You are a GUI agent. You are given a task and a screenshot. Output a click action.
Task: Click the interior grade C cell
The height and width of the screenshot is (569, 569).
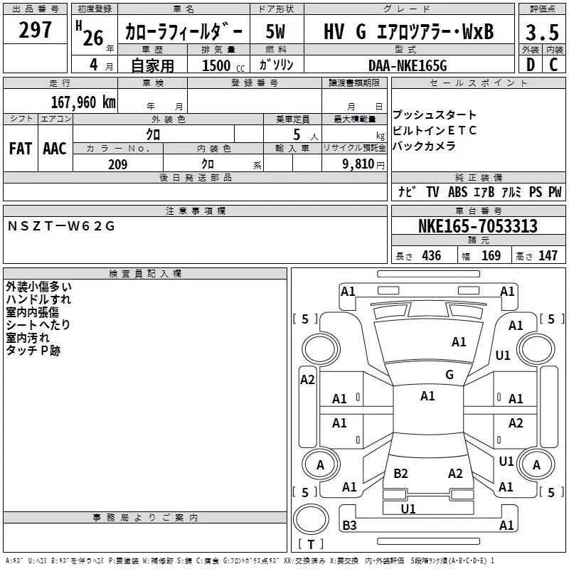554,65
